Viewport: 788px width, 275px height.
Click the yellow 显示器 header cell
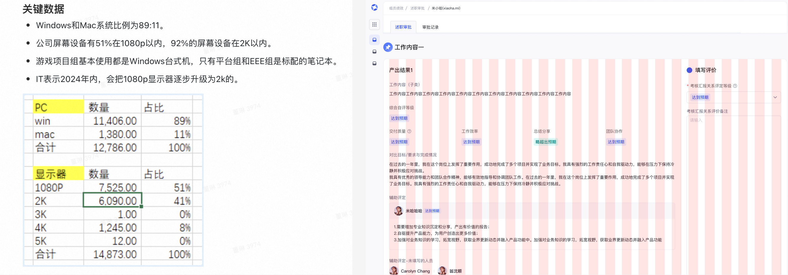pyautogui.click(x=58, y=173)
